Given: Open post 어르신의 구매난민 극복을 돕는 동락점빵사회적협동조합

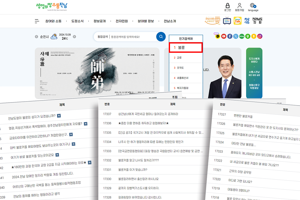Looking at the screenshot, I should [x=47, y=185].
